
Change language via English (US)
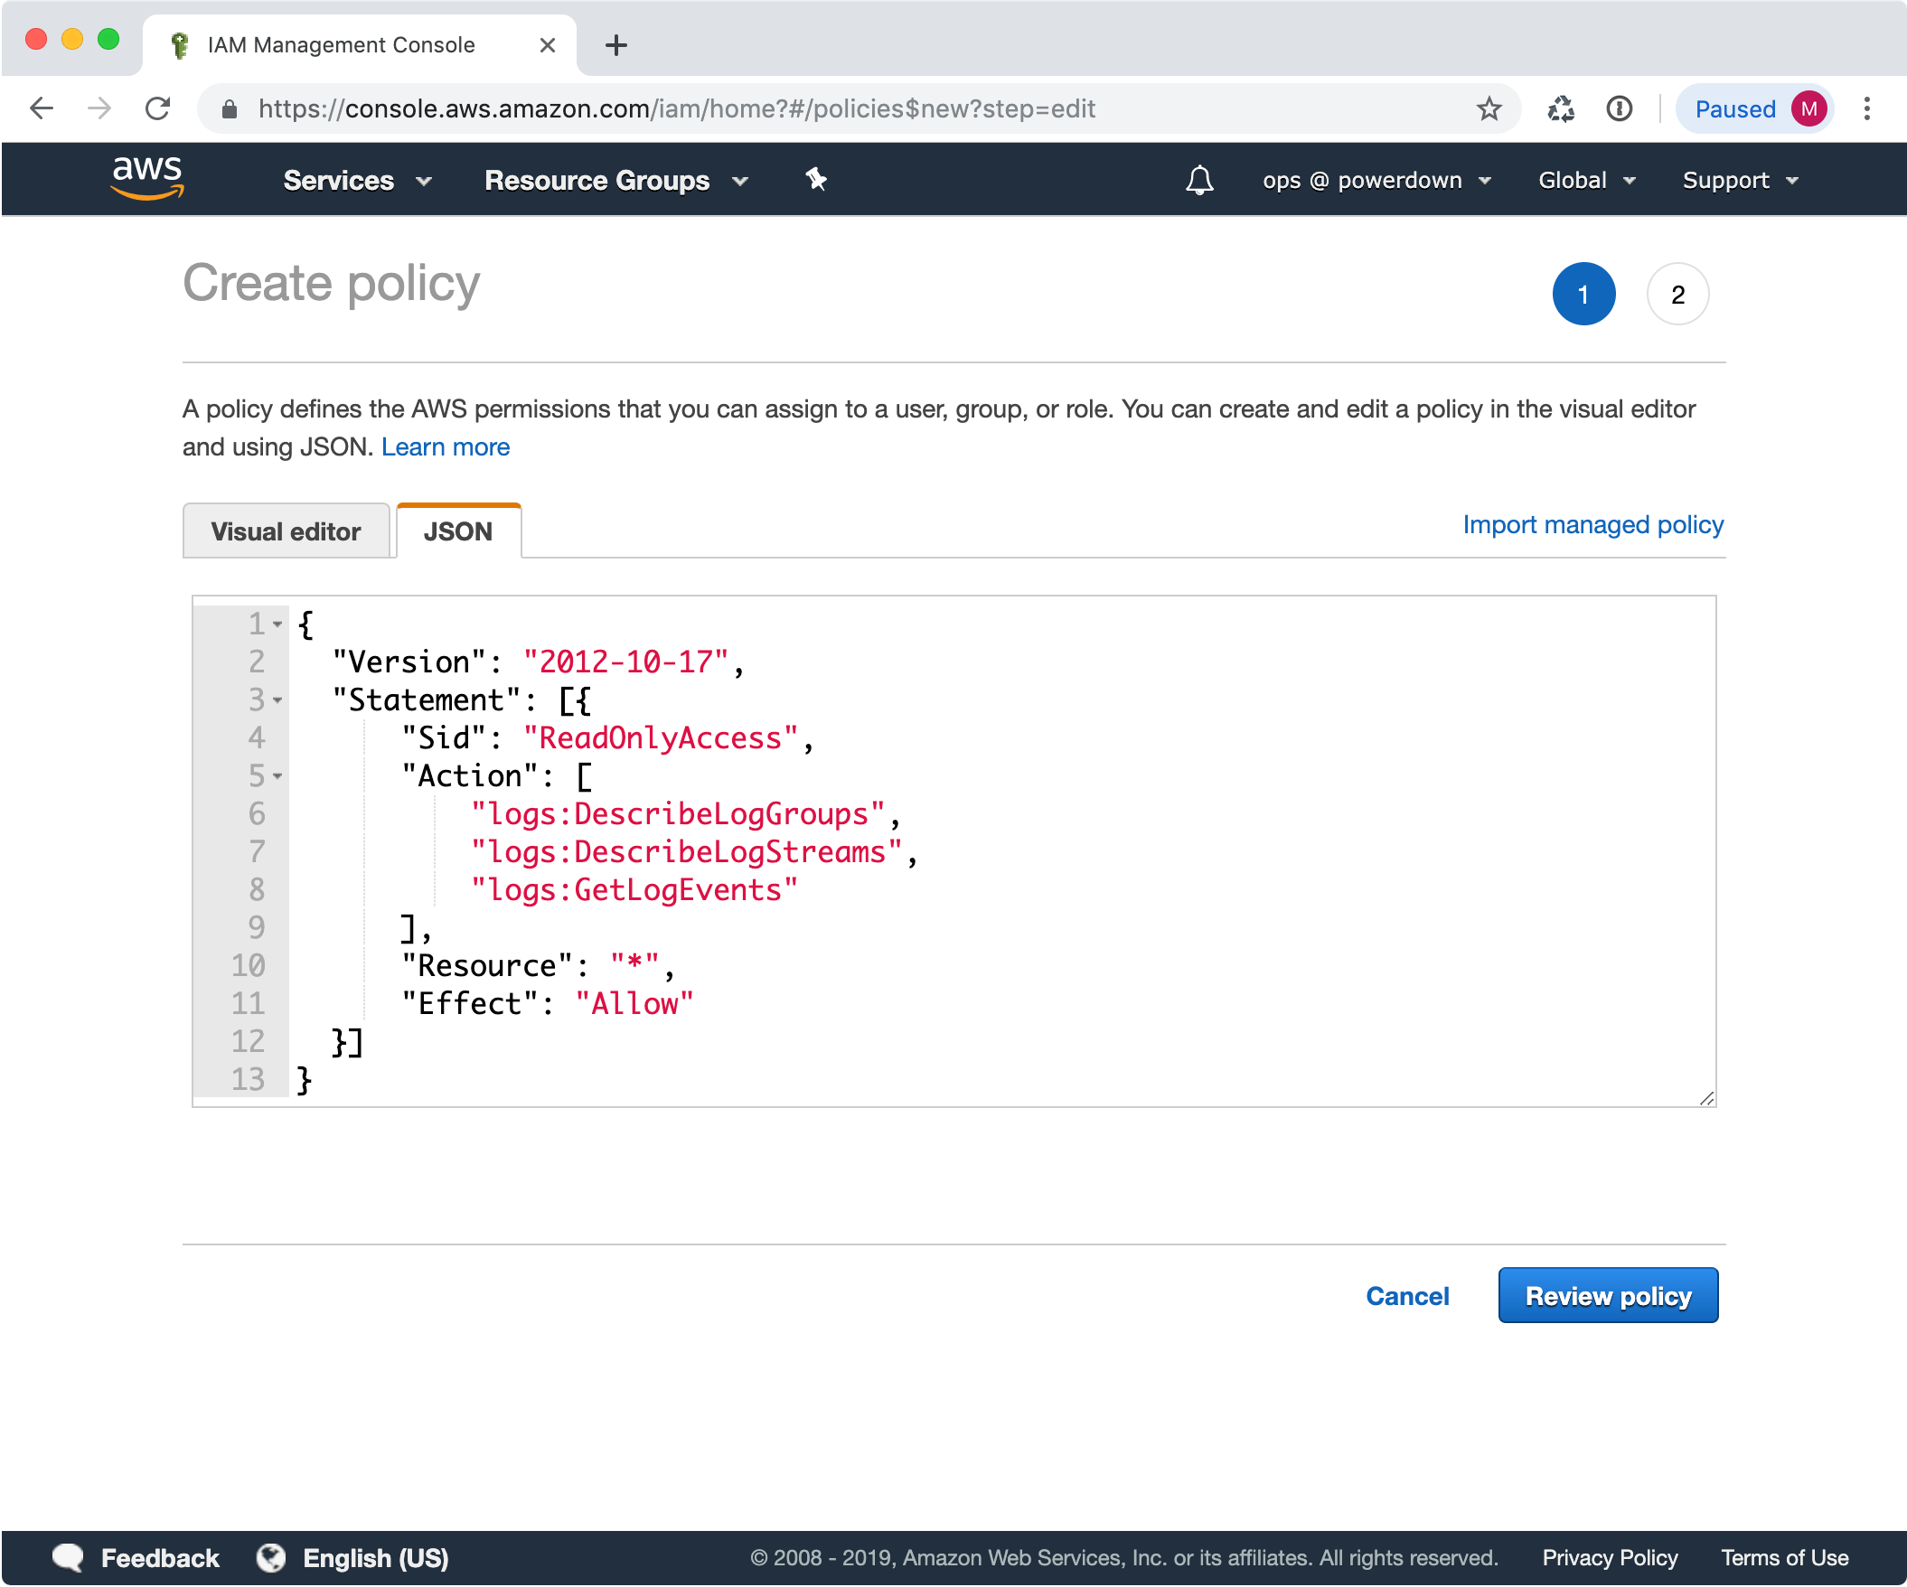pos(375,1558)
